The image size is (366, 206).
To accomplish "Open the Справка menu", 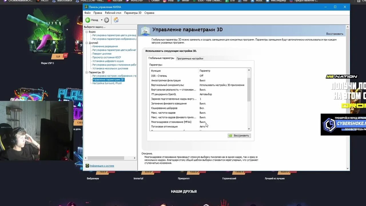I will pos(149,13).
